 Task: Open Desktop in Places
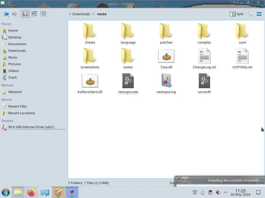33,37
